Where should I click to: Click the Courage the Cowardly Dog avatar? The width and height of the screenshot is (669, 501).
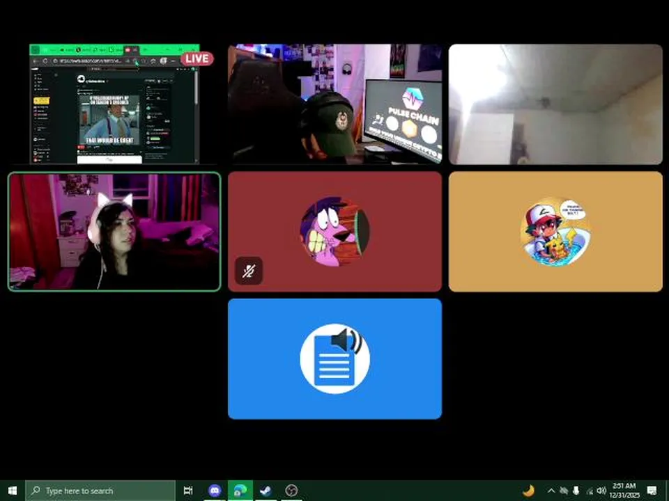(x=335, y=232)
